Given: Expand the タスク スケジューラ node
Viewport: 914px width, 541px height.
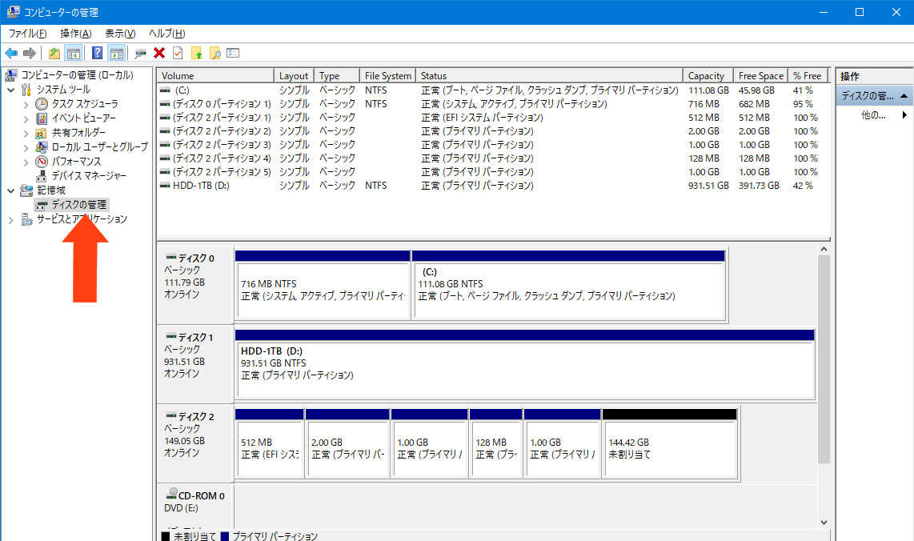Looking at the screenshot, I should click(26, 104).
